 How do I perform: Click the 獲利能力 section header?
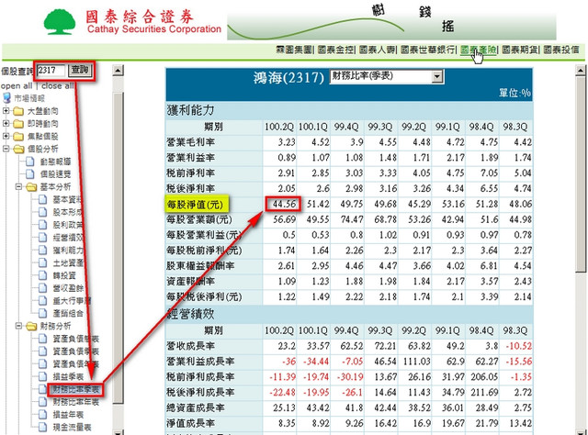(190, 110)
